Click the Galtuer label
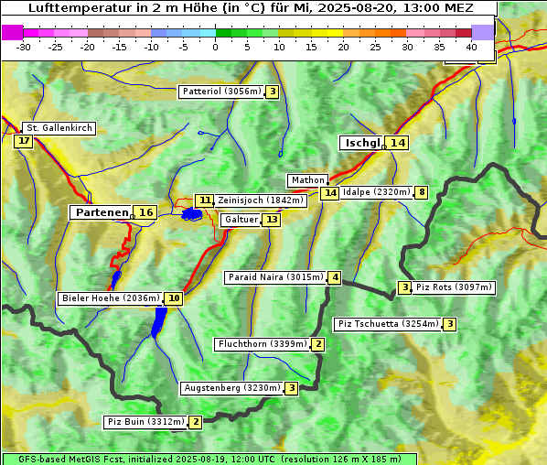The width and height of the screenshot is (547, 465). [x=241, y=220]
